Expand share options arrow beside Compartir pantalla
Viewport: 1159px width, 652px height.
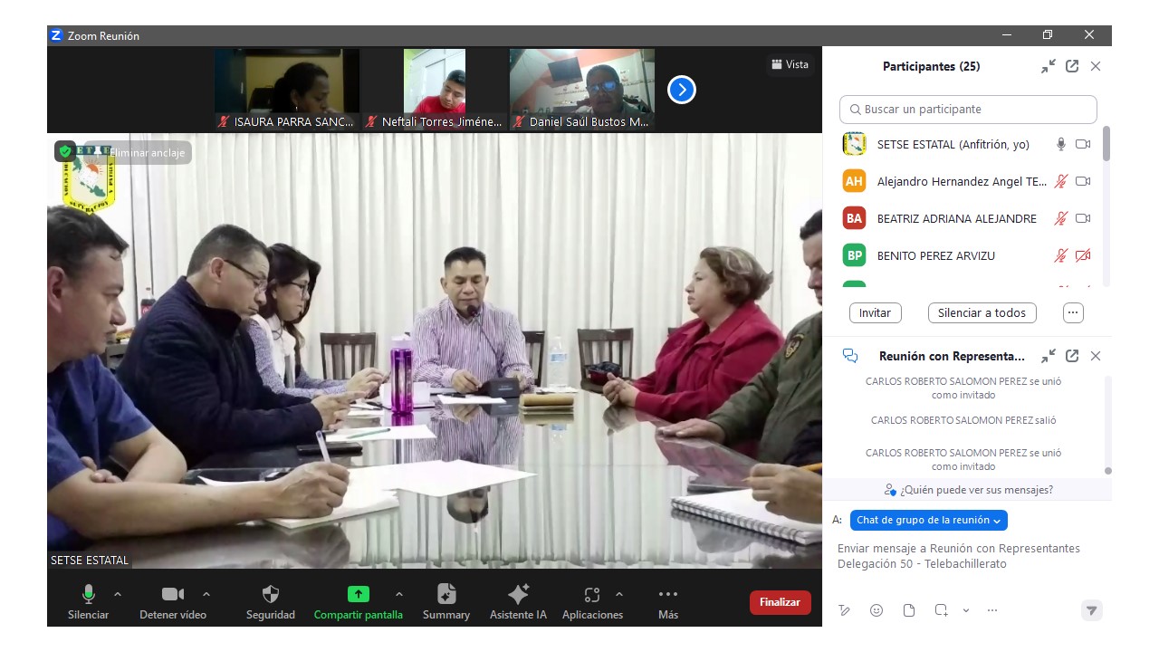click(x=399, y=594)
